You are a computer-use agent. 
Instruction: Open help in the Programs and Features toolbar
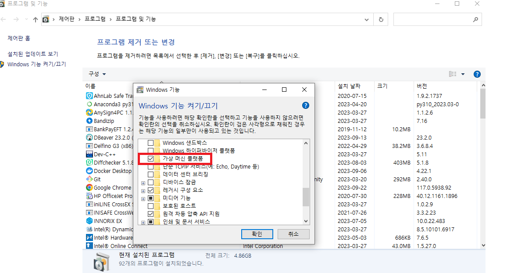tap(477, 74)
